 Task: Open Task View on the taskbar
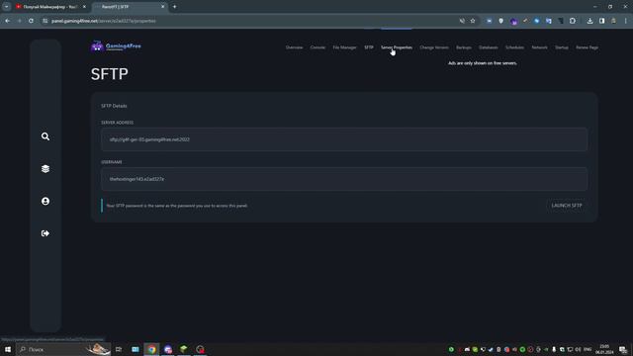119,349
